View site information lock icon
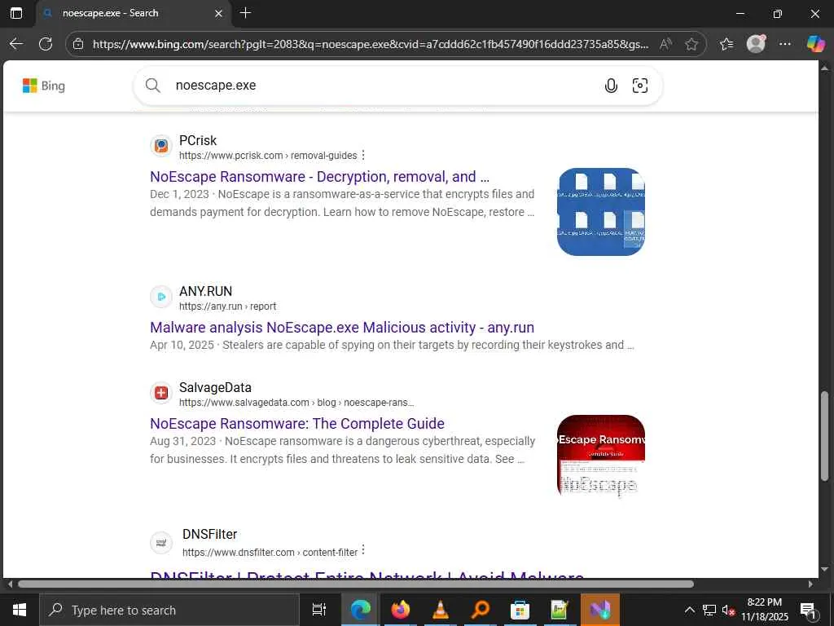Image resolution: width=834 pixels, height=626 pixels. pos(78,44)
